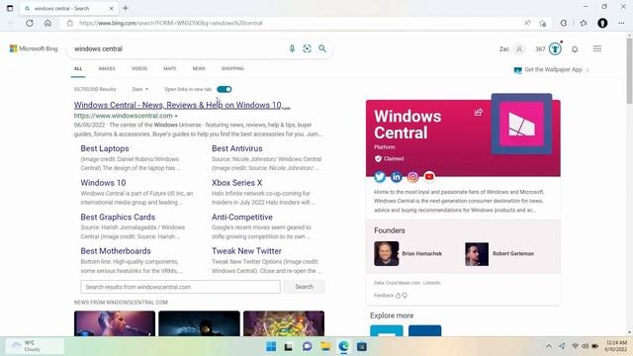
Task: Open Microsoft Rewards trophy icon
Action: point(556,48)
